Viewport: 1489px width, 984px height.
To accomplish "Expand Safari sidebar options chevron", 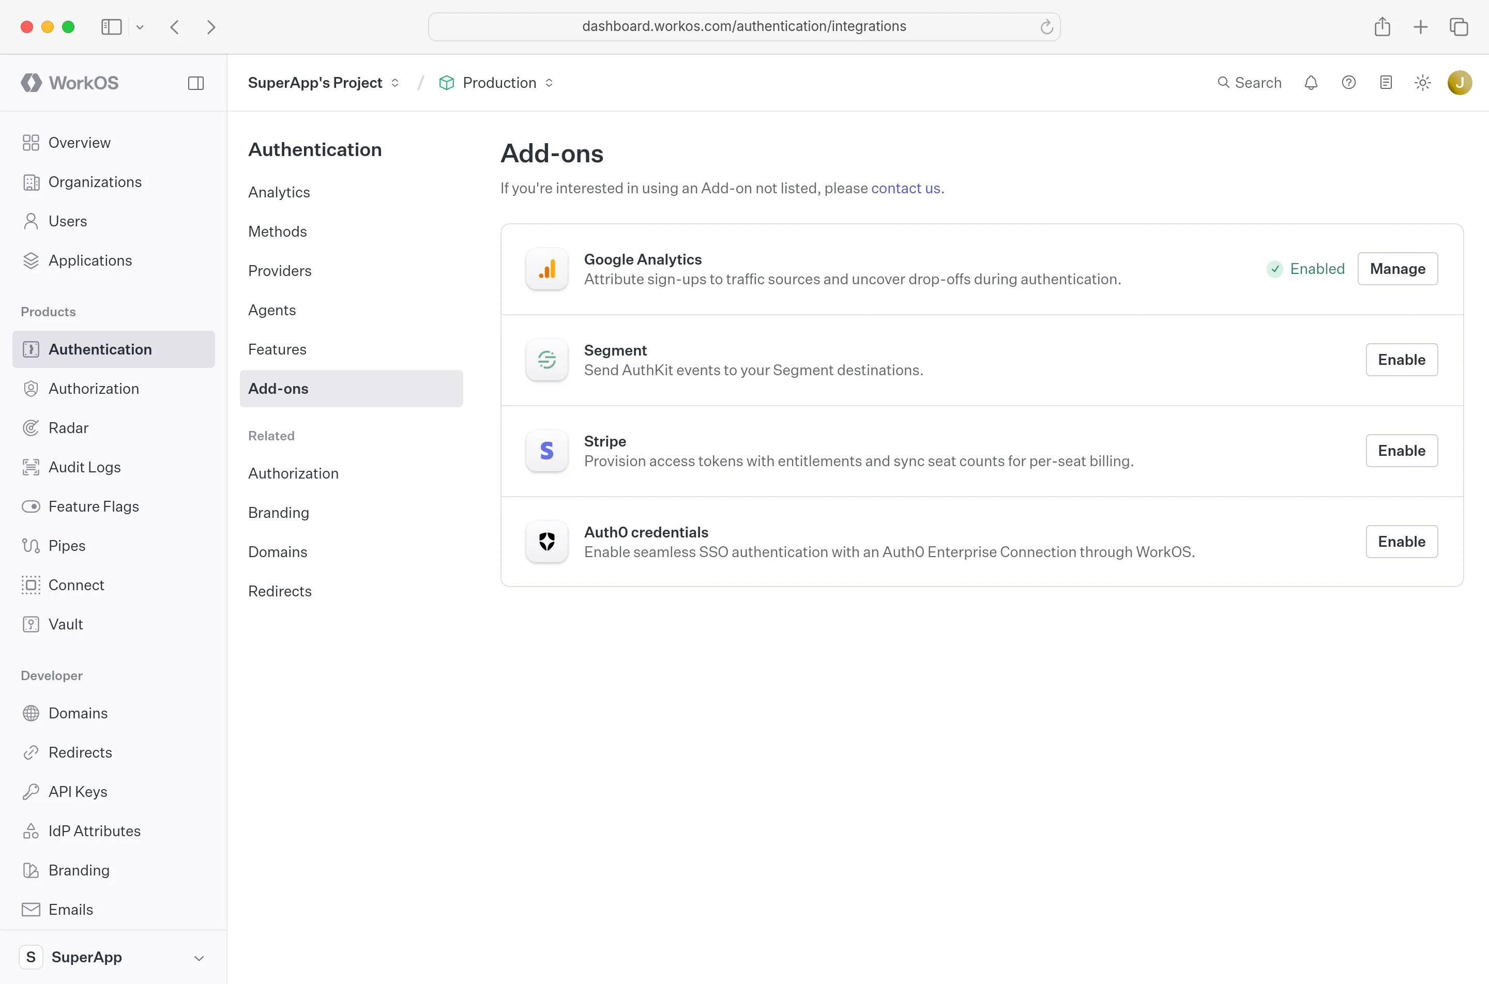I will click(140, 27).
